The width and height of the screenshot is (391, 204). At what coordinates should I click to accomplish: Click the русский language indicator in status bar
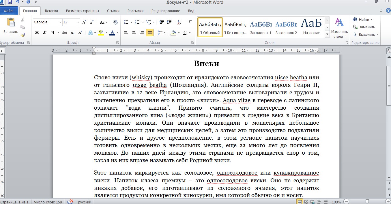pyautogui.click(x=84, y=202)
